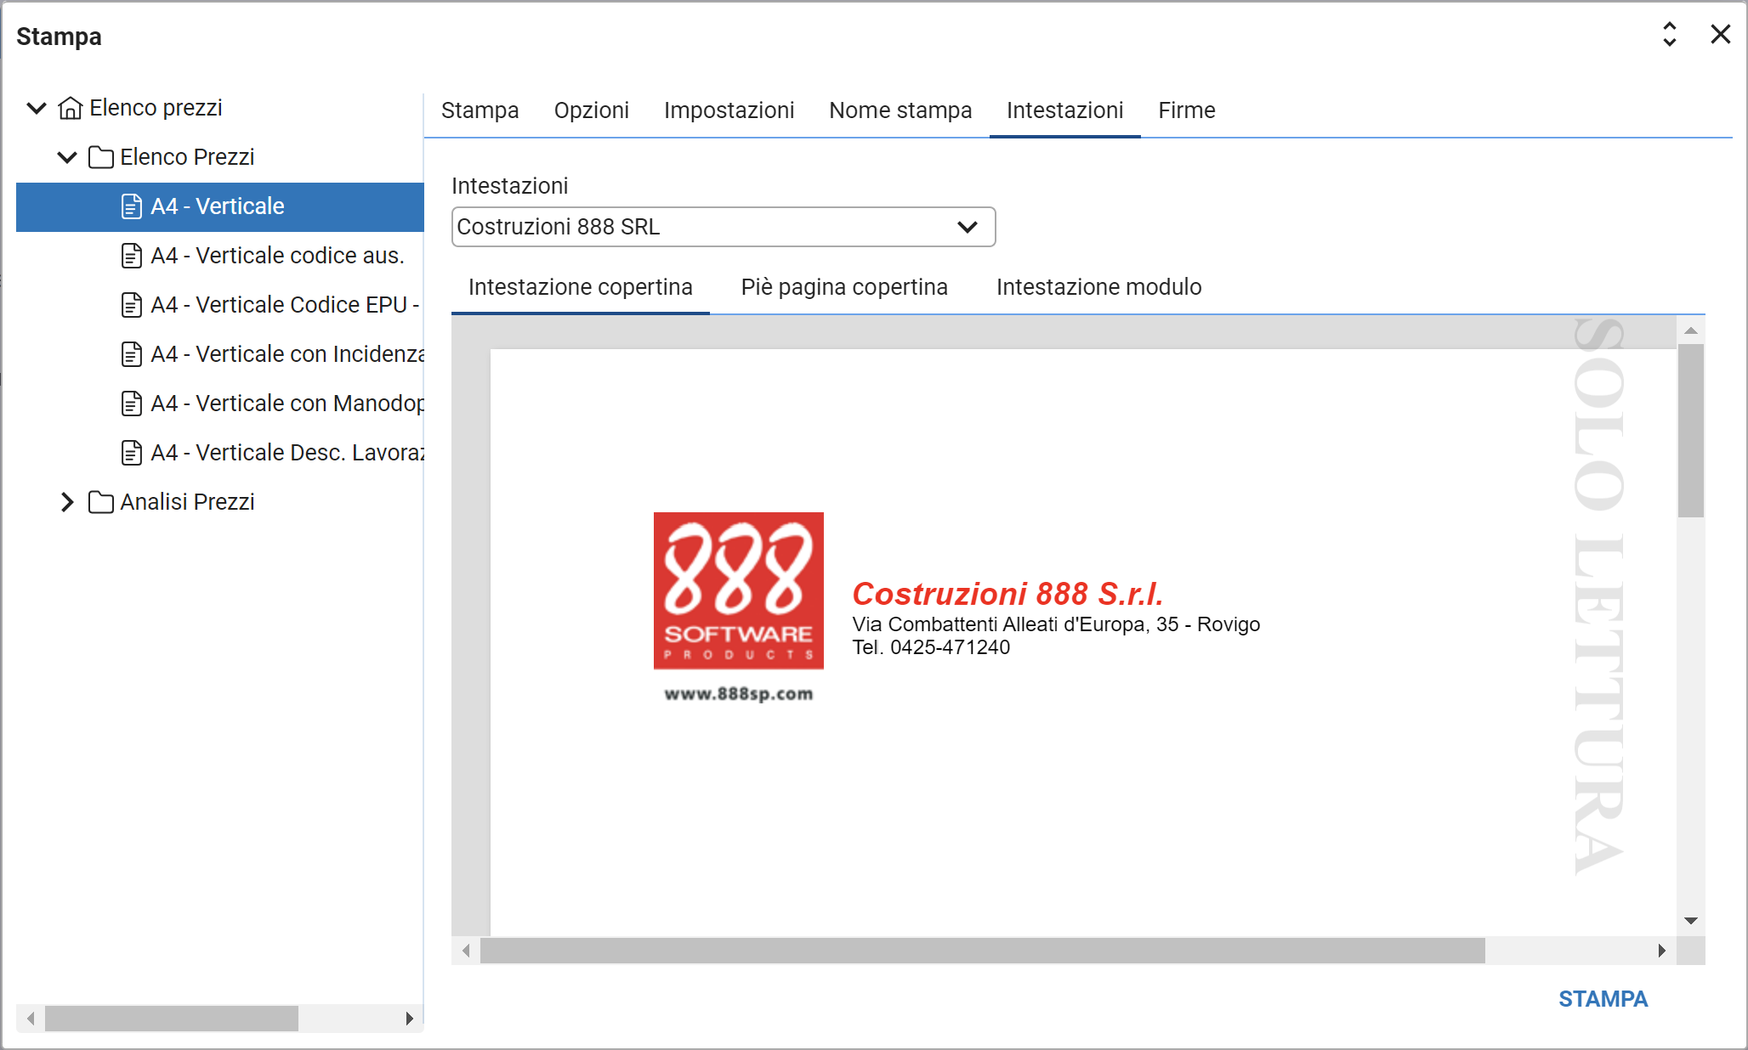Viewport: 1748px width, 1050px height.
Task: Click the Elenco Prezzi folder icon
Action: [101, 157]
